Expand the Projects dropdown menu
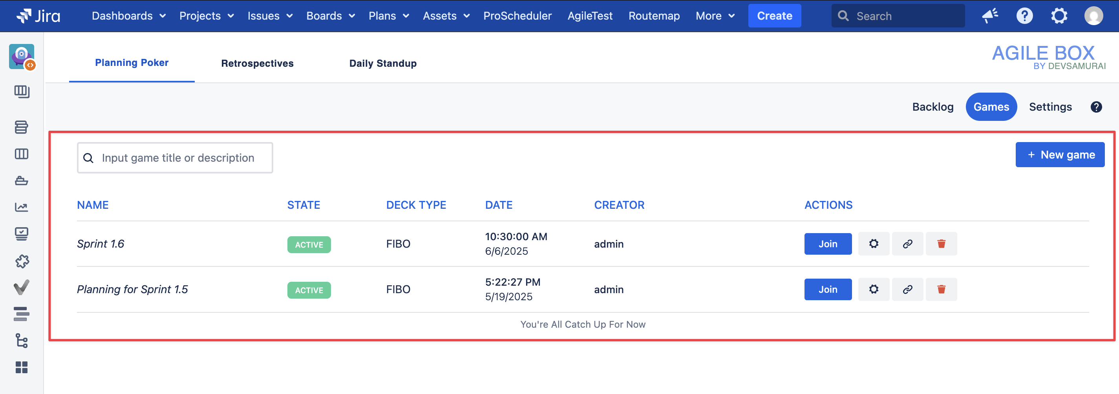 click(207, 16)
